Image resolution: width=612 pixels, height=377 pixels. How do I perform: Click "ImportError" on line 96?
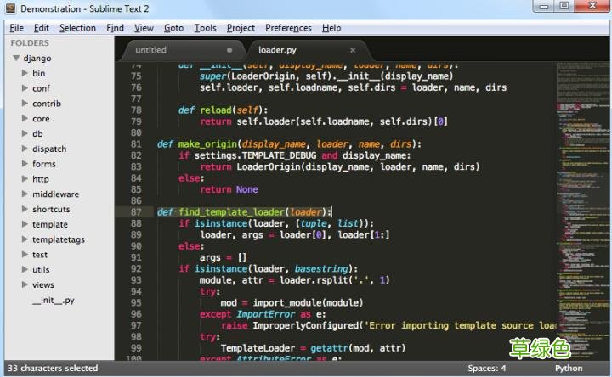coord(266,314)
